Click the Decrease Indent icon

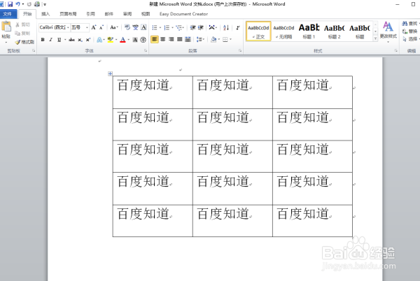click(x=192, y=27)
